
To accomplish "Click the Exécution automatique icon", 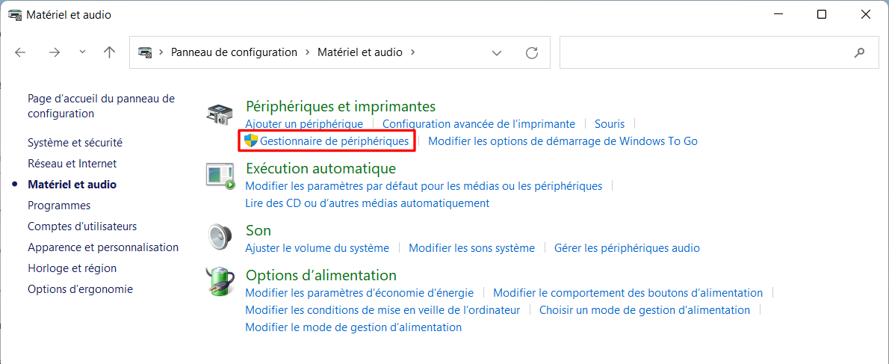I will [x=220, y=176].
